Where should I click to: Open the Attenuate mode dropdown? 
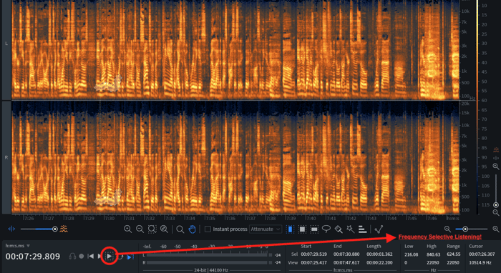click(x=266, y=229)
